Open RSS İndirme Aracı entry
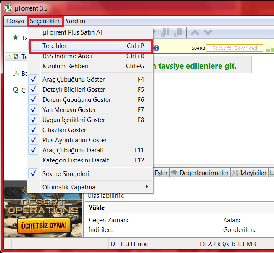 [x=90, y=56]
